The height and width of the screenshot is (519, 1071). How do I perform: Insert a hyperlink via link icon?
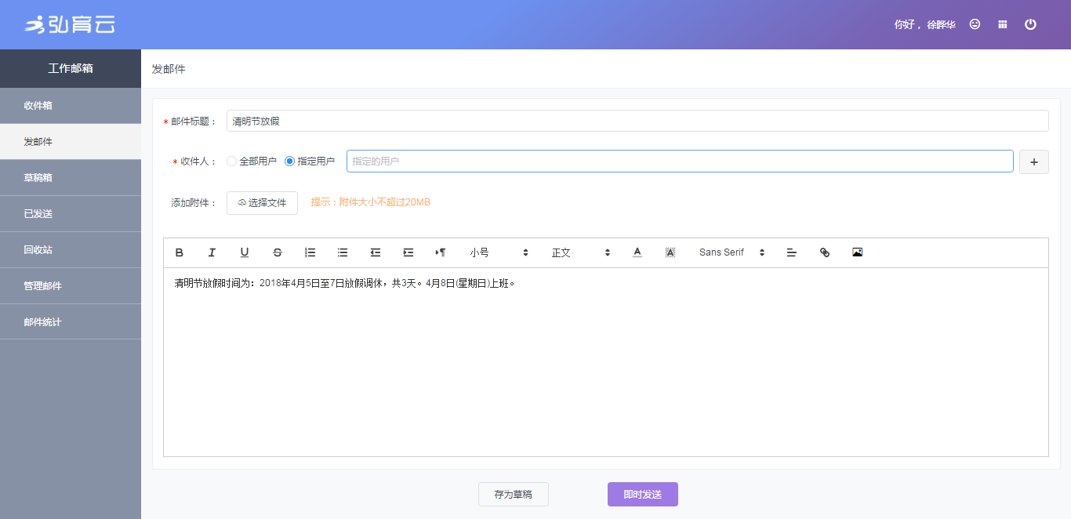coord(824,252)
